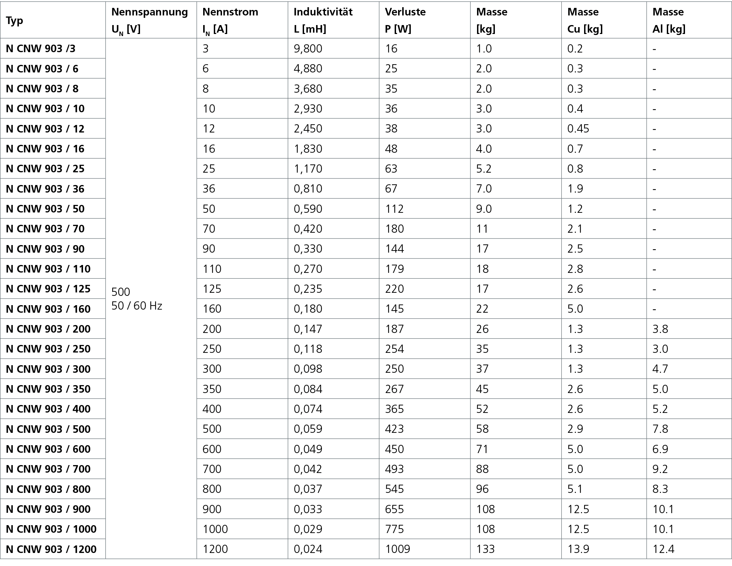732x566 pixels.
Task: Select aluminium mass value '7.8'
Action: 660,429
